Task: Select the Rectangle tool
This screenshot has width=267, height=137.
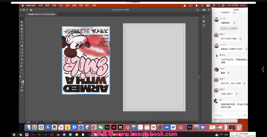Action: click(x=22, y=32)
